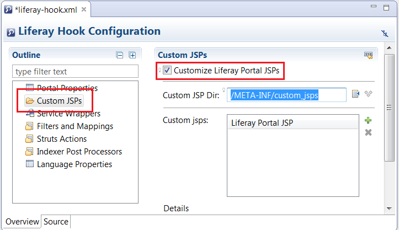Minimize the editor view
This screenshot has height=230, width=399.
pos(374,6)
